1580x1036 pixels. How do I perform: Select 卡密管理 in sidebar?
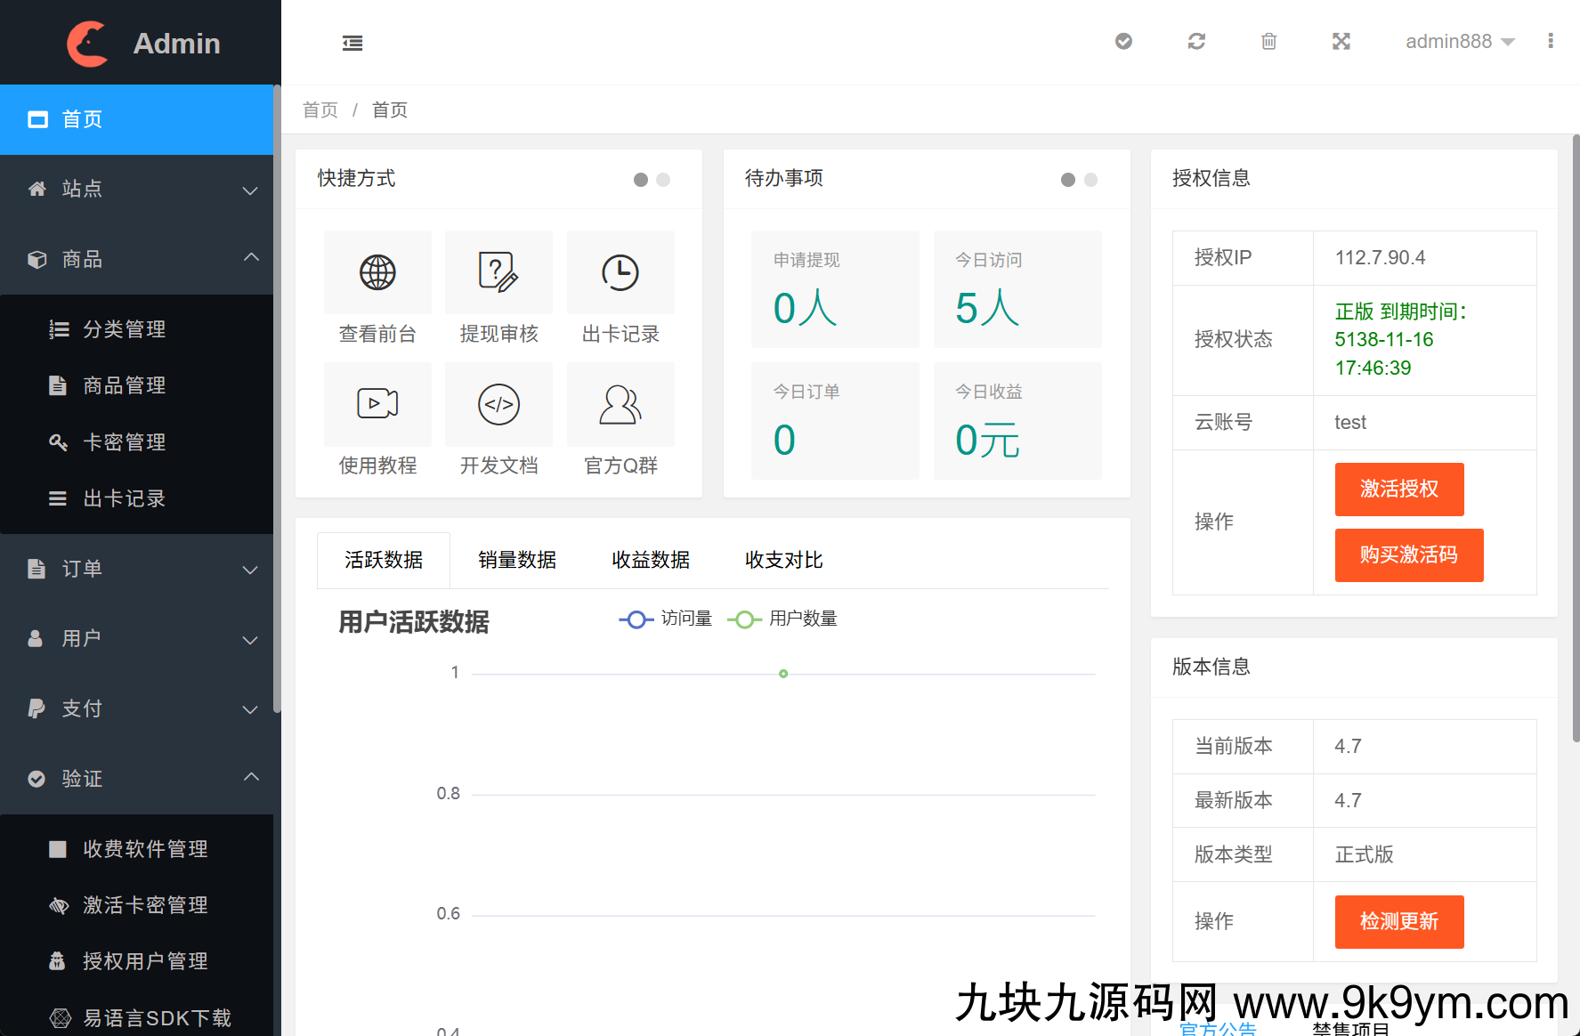coord(125,442)
